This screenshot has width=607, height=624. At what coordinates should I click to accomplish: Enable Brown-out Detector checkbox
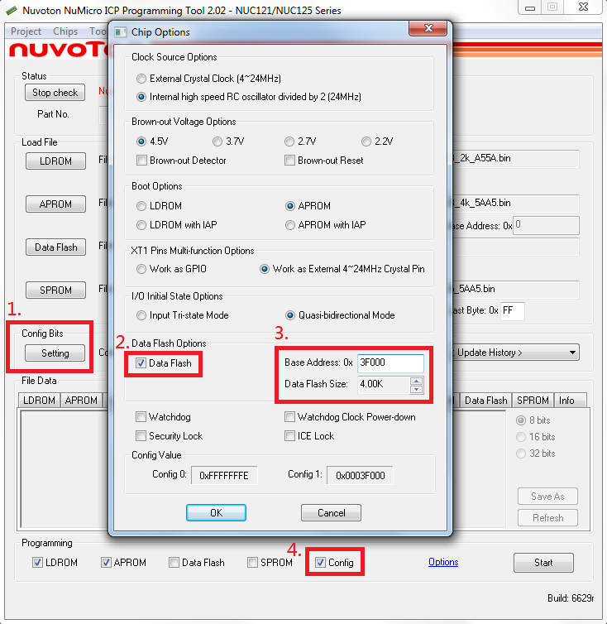[141, 161]
